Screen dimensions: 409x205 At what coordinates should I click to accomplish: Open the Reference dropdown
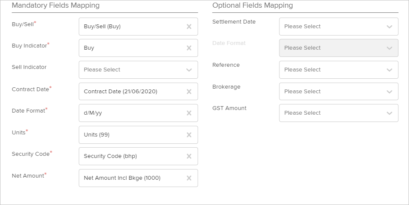pos(339,70)
